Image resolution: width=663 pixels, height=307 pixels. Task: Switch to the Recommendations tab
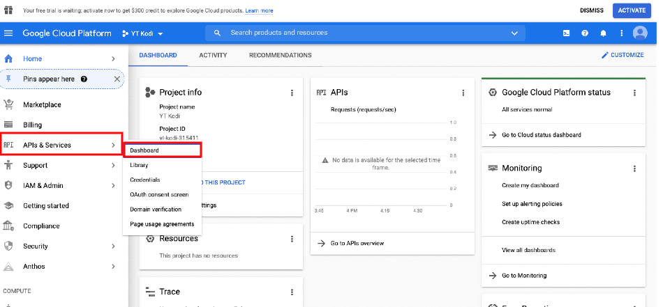point(281,55)
